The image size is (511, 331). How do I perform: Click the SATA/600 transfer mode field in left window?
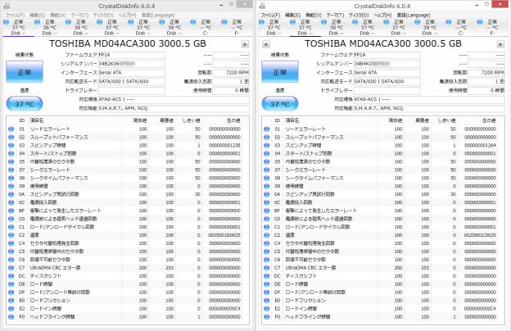coord(131,82)
